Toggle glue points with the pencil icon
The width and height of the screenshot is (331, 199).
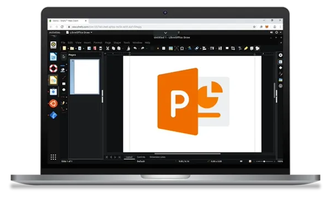(x=245, y=49)
